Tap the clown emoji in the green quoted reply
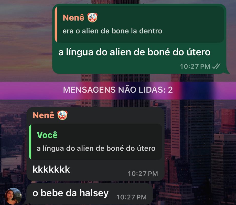The image size is (236, 205). coord(92,18)
